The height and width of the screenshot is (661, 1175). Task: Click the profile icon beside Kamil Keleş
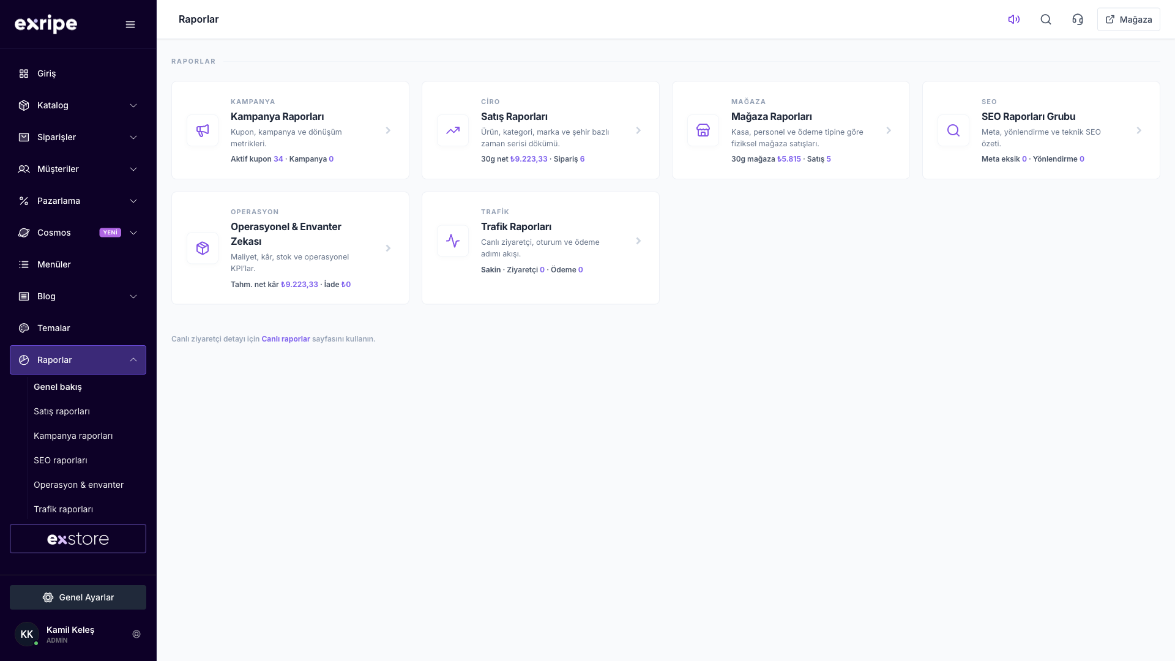point(136,634)
